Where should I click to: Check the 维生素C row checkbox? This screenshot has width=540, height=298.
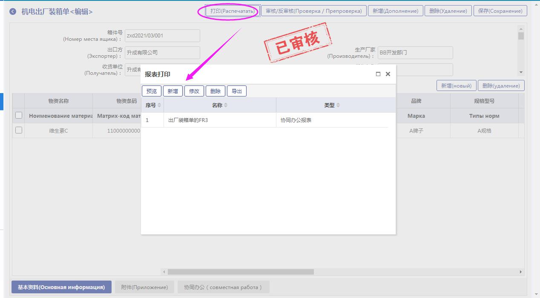pyautogui.click(x=19, y=131)
